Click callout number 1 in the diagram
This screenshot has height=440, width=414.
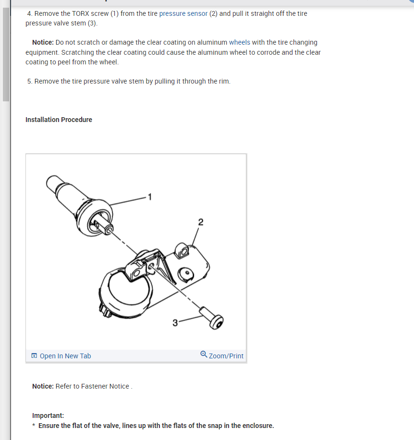[150, 197]
